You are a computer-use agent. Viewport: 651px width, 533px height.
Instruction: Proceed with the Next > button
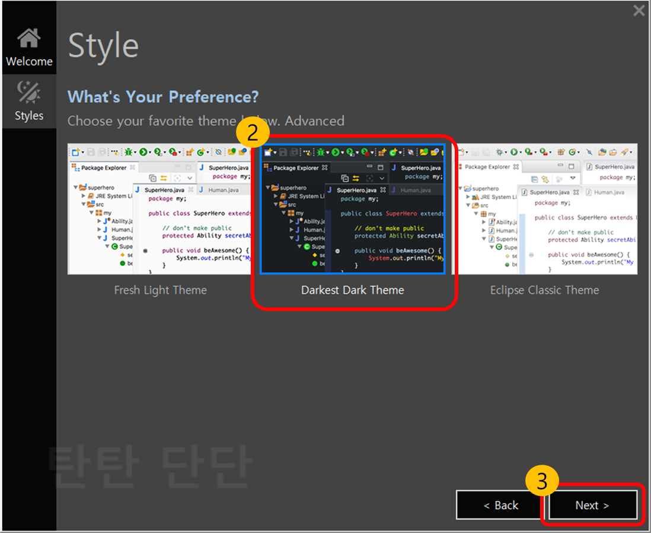(592, 505)
